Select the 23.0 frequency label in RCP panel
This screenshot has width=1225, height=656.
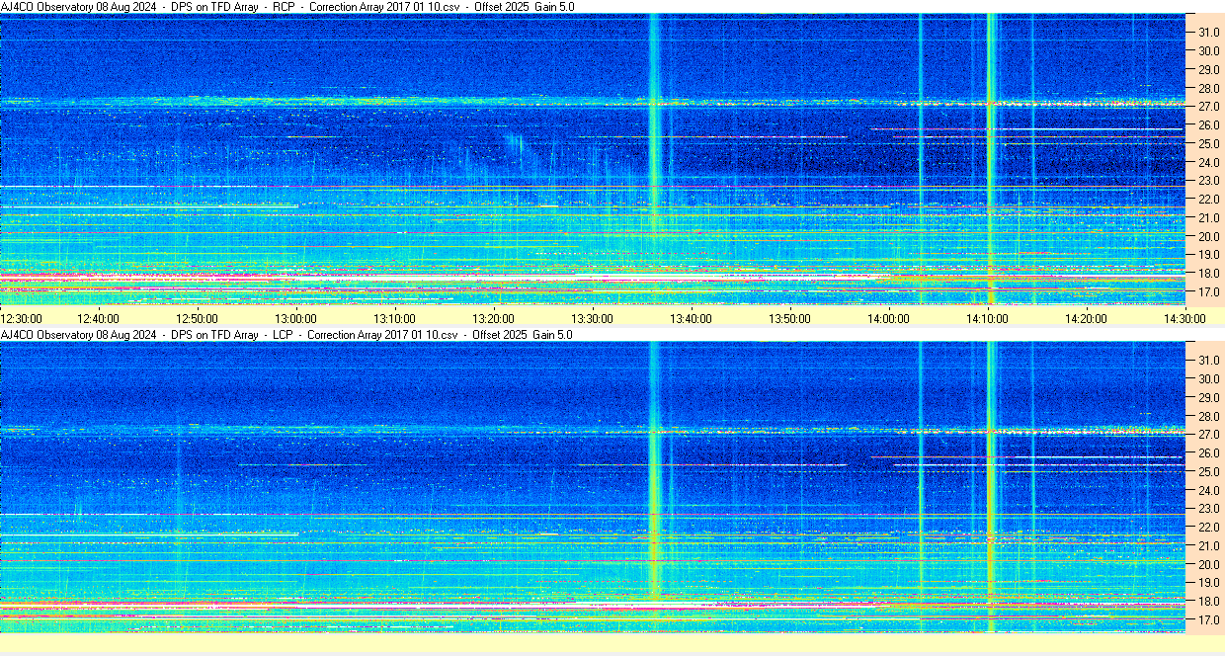(1208, 181)
